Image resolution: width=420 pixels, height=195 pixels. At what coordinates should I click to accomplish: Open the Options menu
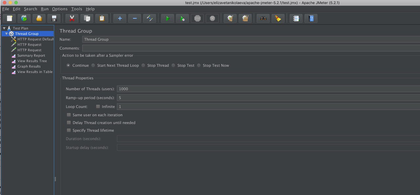click(60, 9)
